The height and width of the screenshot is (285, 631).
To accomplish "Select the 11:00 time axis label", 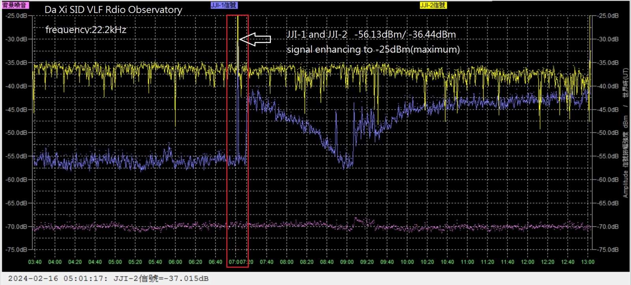I will coord(467,262).
